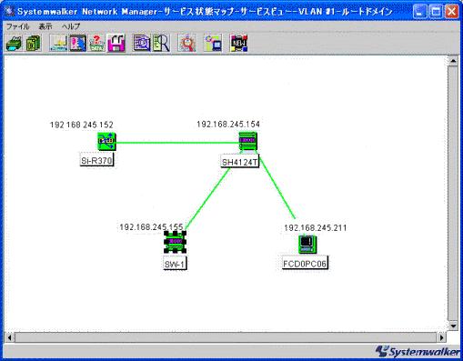The width and height of the screenshot is (463, 361).
Task: Click the vertical scrollbar down arrow
Action: 453,326
